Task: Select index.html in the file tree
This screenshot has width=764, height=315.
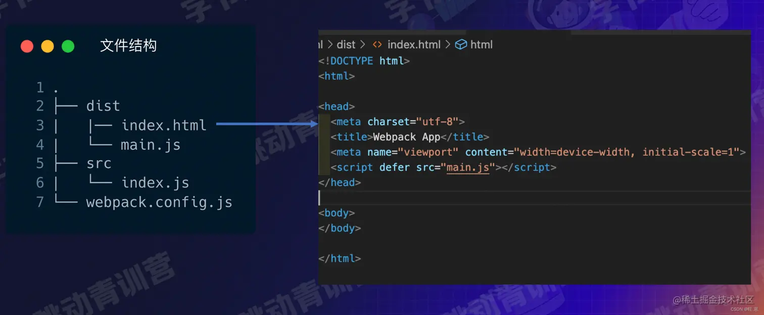Action: 164,125
